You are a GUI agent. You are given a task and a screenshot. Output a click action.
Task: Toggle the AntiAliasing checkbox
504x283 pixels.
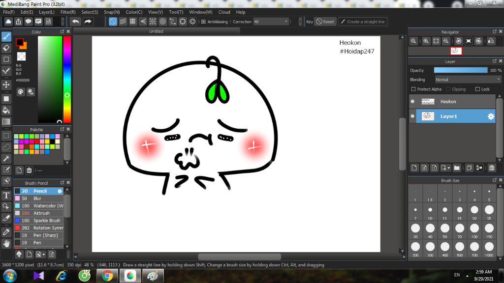[x=203, y=22]
